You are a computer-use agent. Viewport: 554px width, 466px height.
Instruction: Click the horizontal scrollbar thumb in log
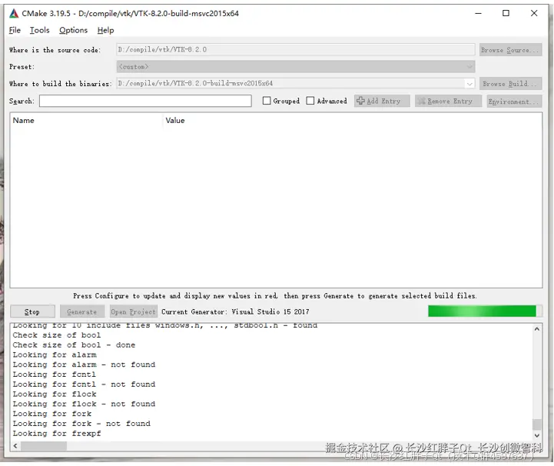click(44, 446)
